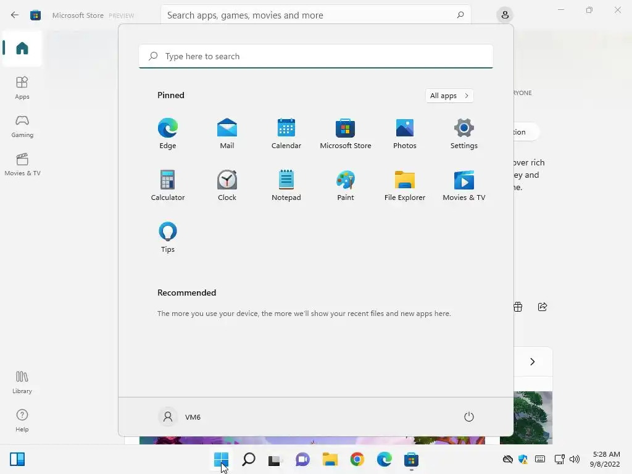Image resolution: width=632 pixels, height=474 pixels.
Task: Click the back arrow in Microsoft Store
Action: point(15,15)
